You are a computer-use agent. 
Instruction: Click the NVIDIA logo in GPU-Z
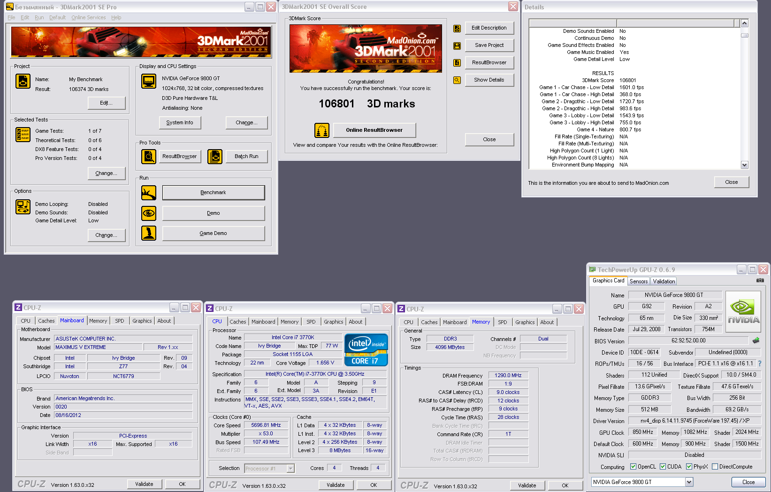(x=743, y=312)
